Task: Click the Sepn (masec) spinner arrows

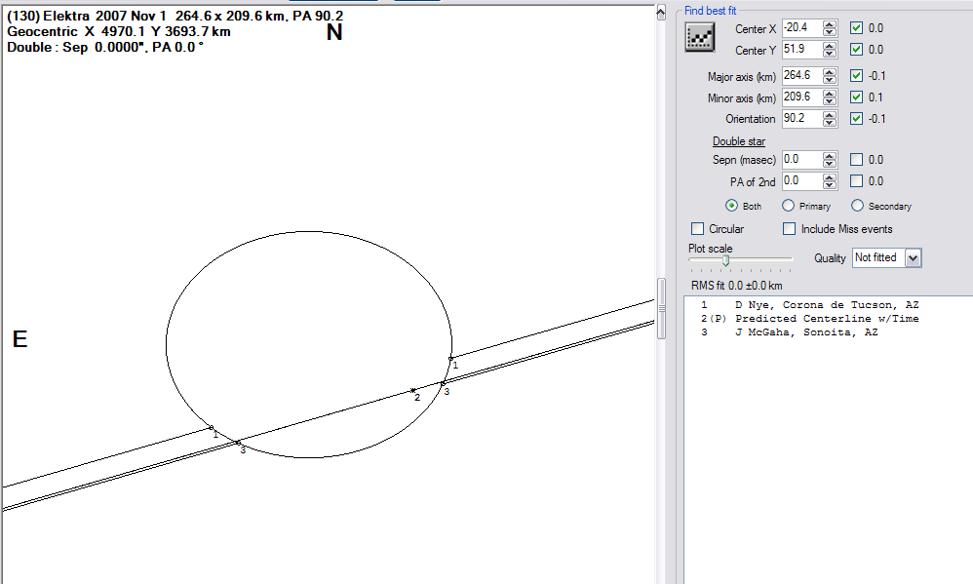Action: 830,160
